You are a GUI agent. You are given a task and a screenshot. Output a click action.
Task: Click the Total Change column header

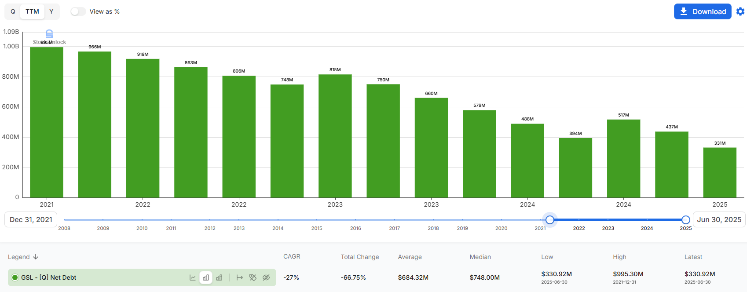(360, 257)
